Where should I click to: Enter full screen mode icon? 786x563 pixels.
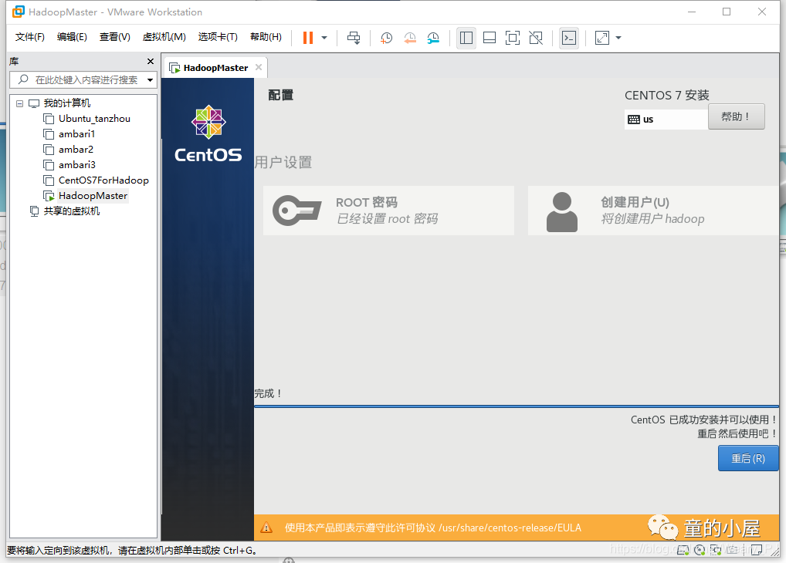coord(513,38)
